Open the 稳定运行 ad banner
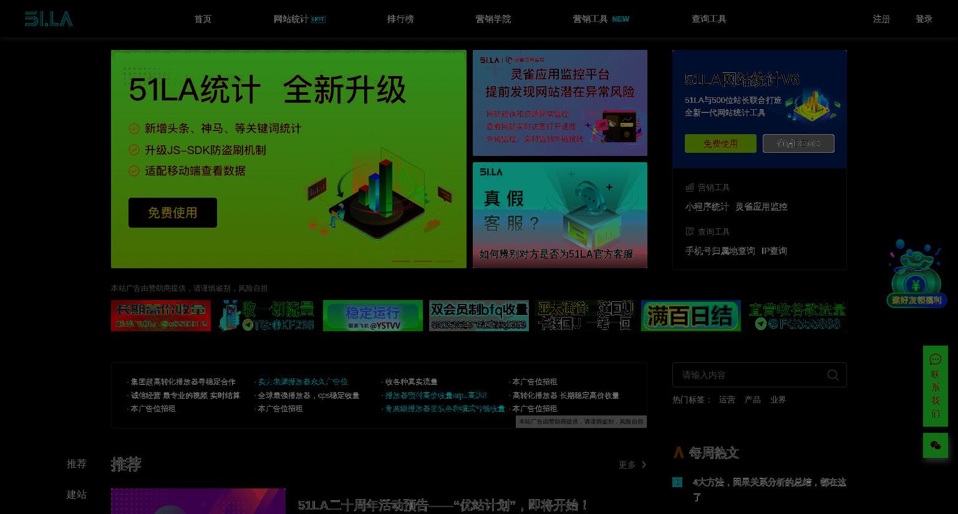 point(373,316)
